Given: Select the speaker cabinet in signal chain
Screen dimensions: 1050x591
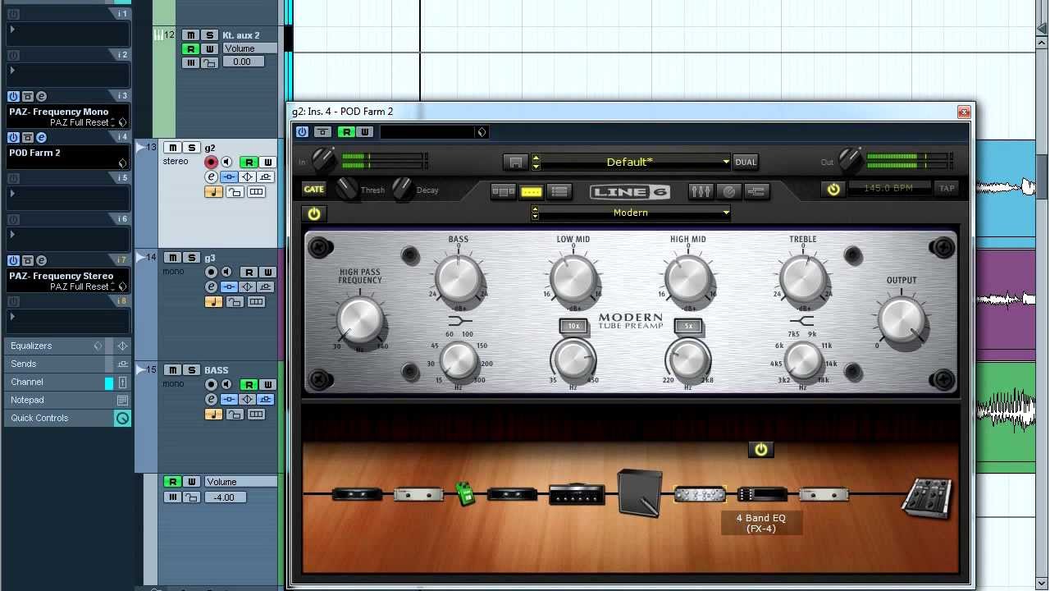Looking at the screenshot, I should pos(640,492).
